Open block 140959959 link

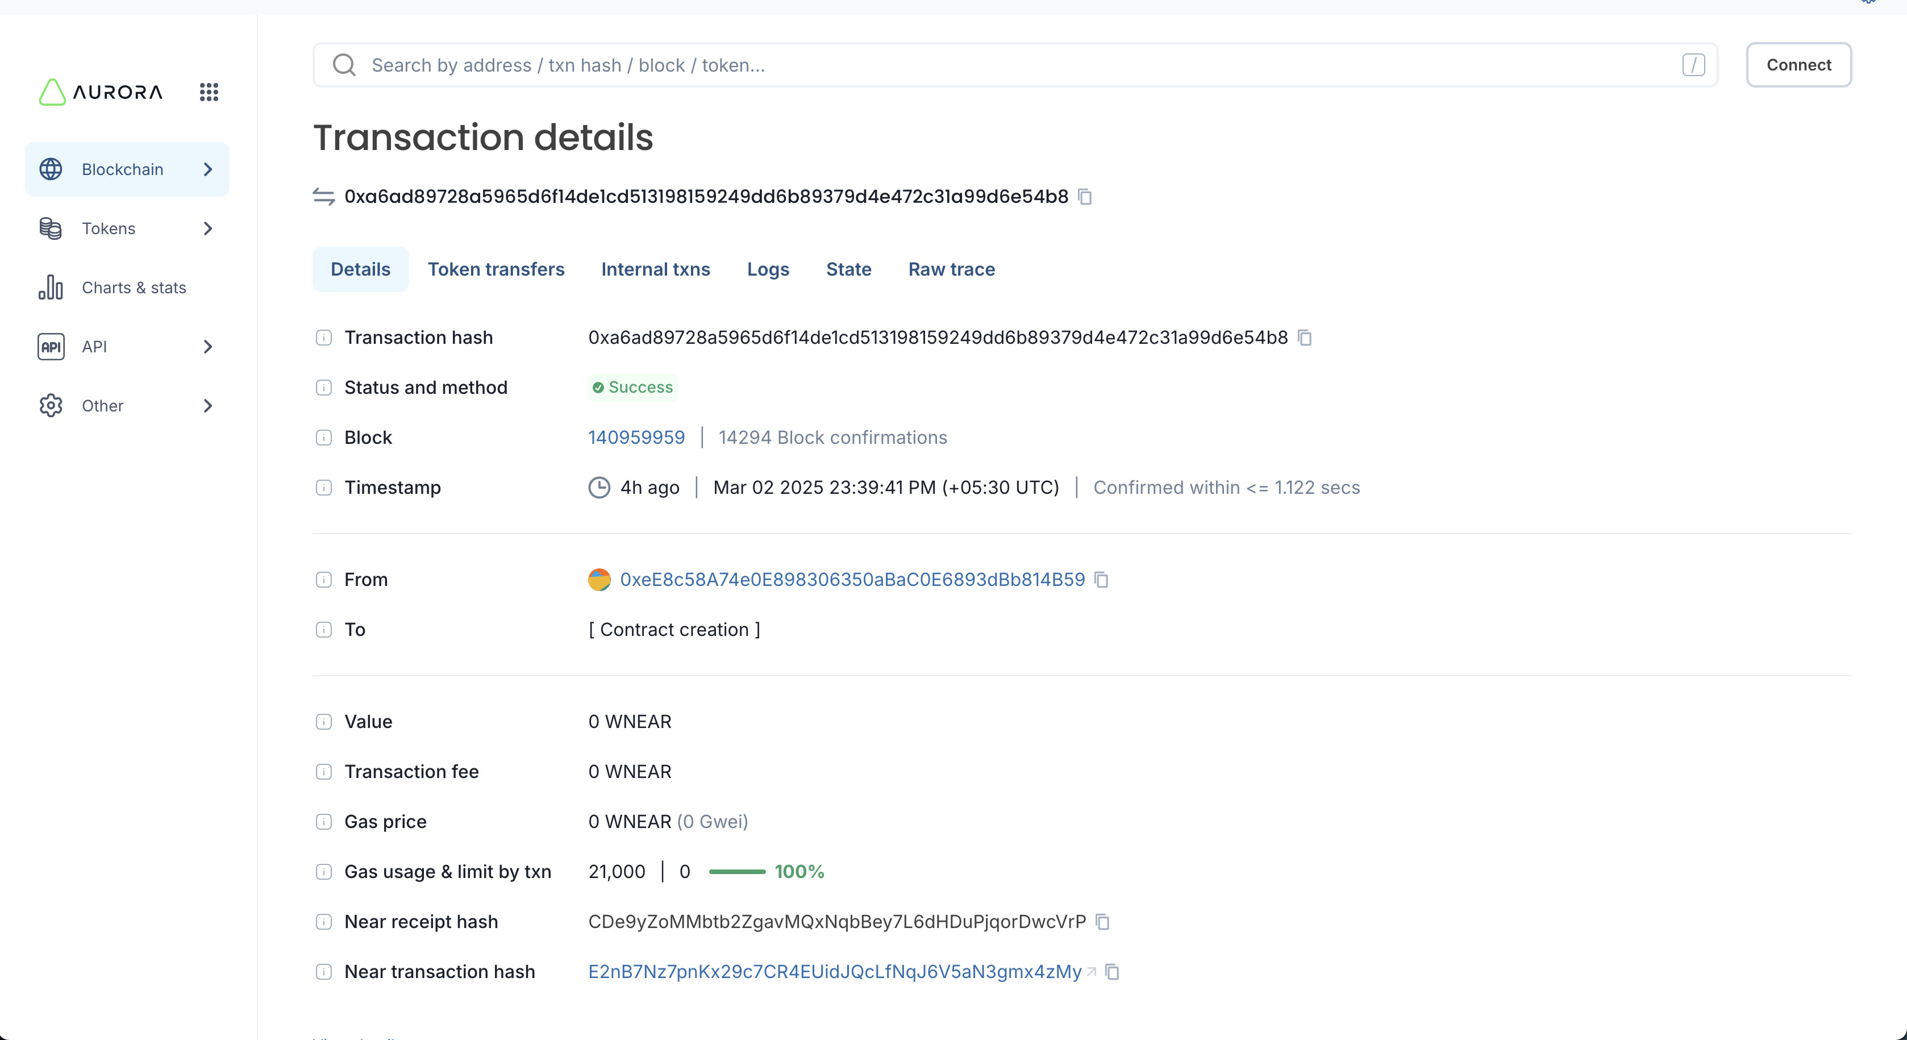pos(636,438)
